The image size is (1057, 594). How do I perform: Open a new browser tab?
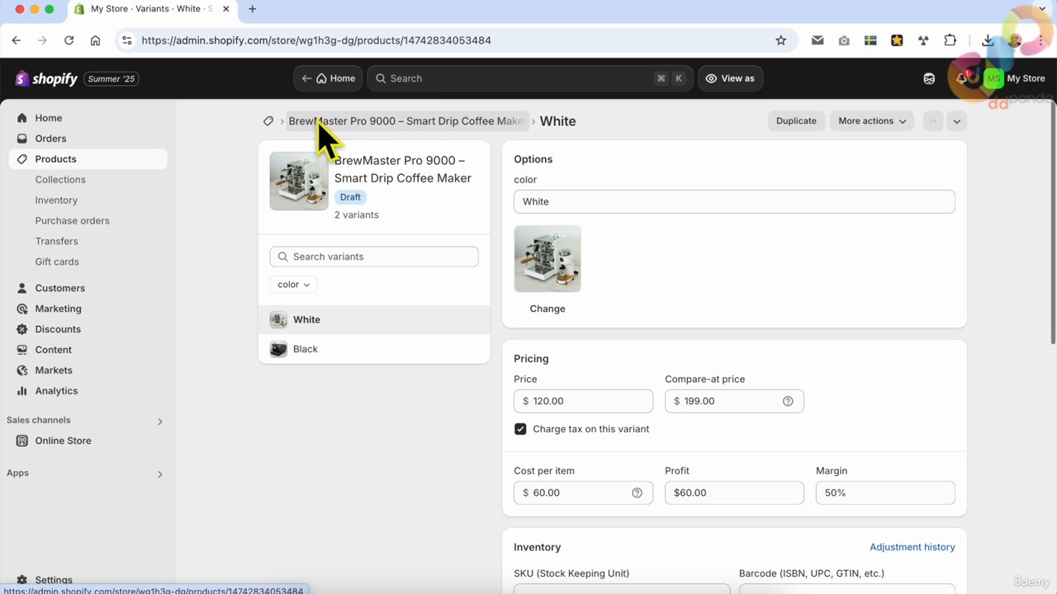pyautogui.click(x=252, y=9)
